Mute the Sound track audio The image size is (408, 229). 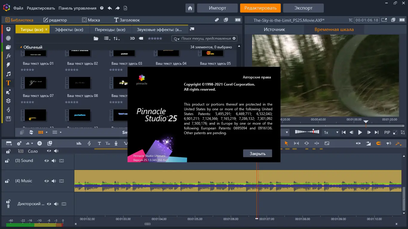click(x=54, y=160)
